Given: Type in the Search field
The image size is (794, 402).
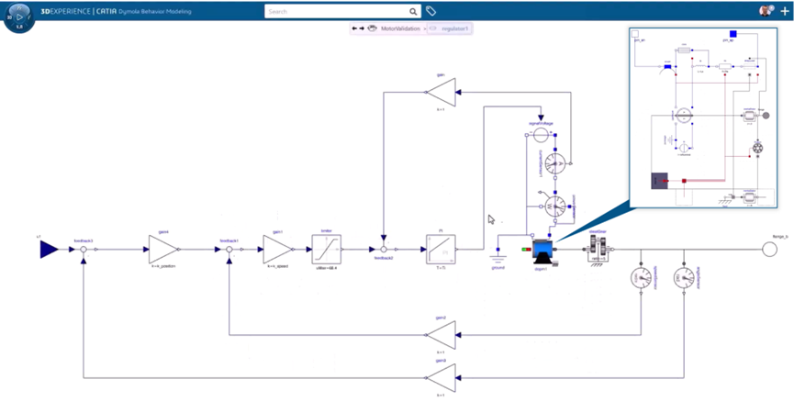Looking at the screenshot, I should [335, 11].
